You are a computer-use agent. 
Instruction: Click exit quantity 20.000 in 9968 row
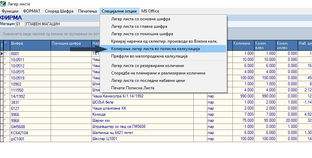[287, 120]
